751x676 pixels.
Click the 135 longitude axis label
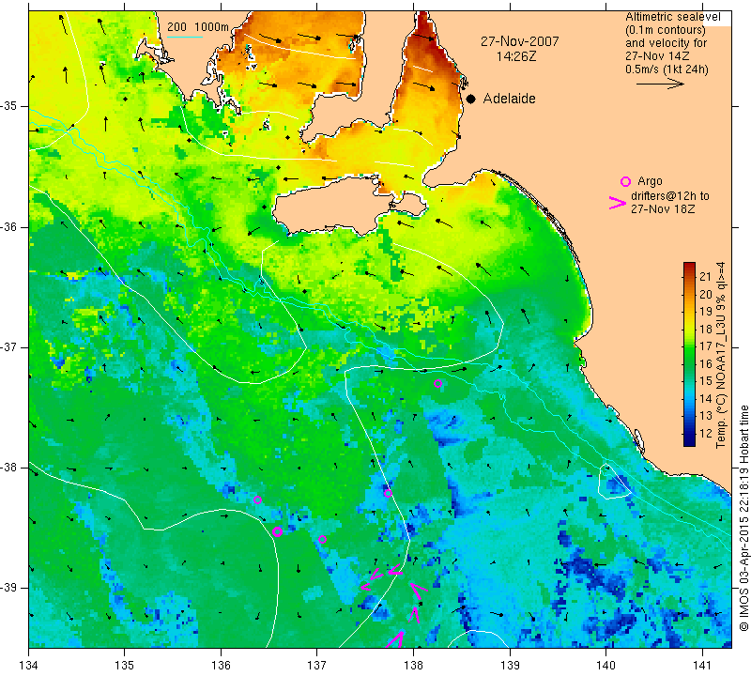pos(125,666)
